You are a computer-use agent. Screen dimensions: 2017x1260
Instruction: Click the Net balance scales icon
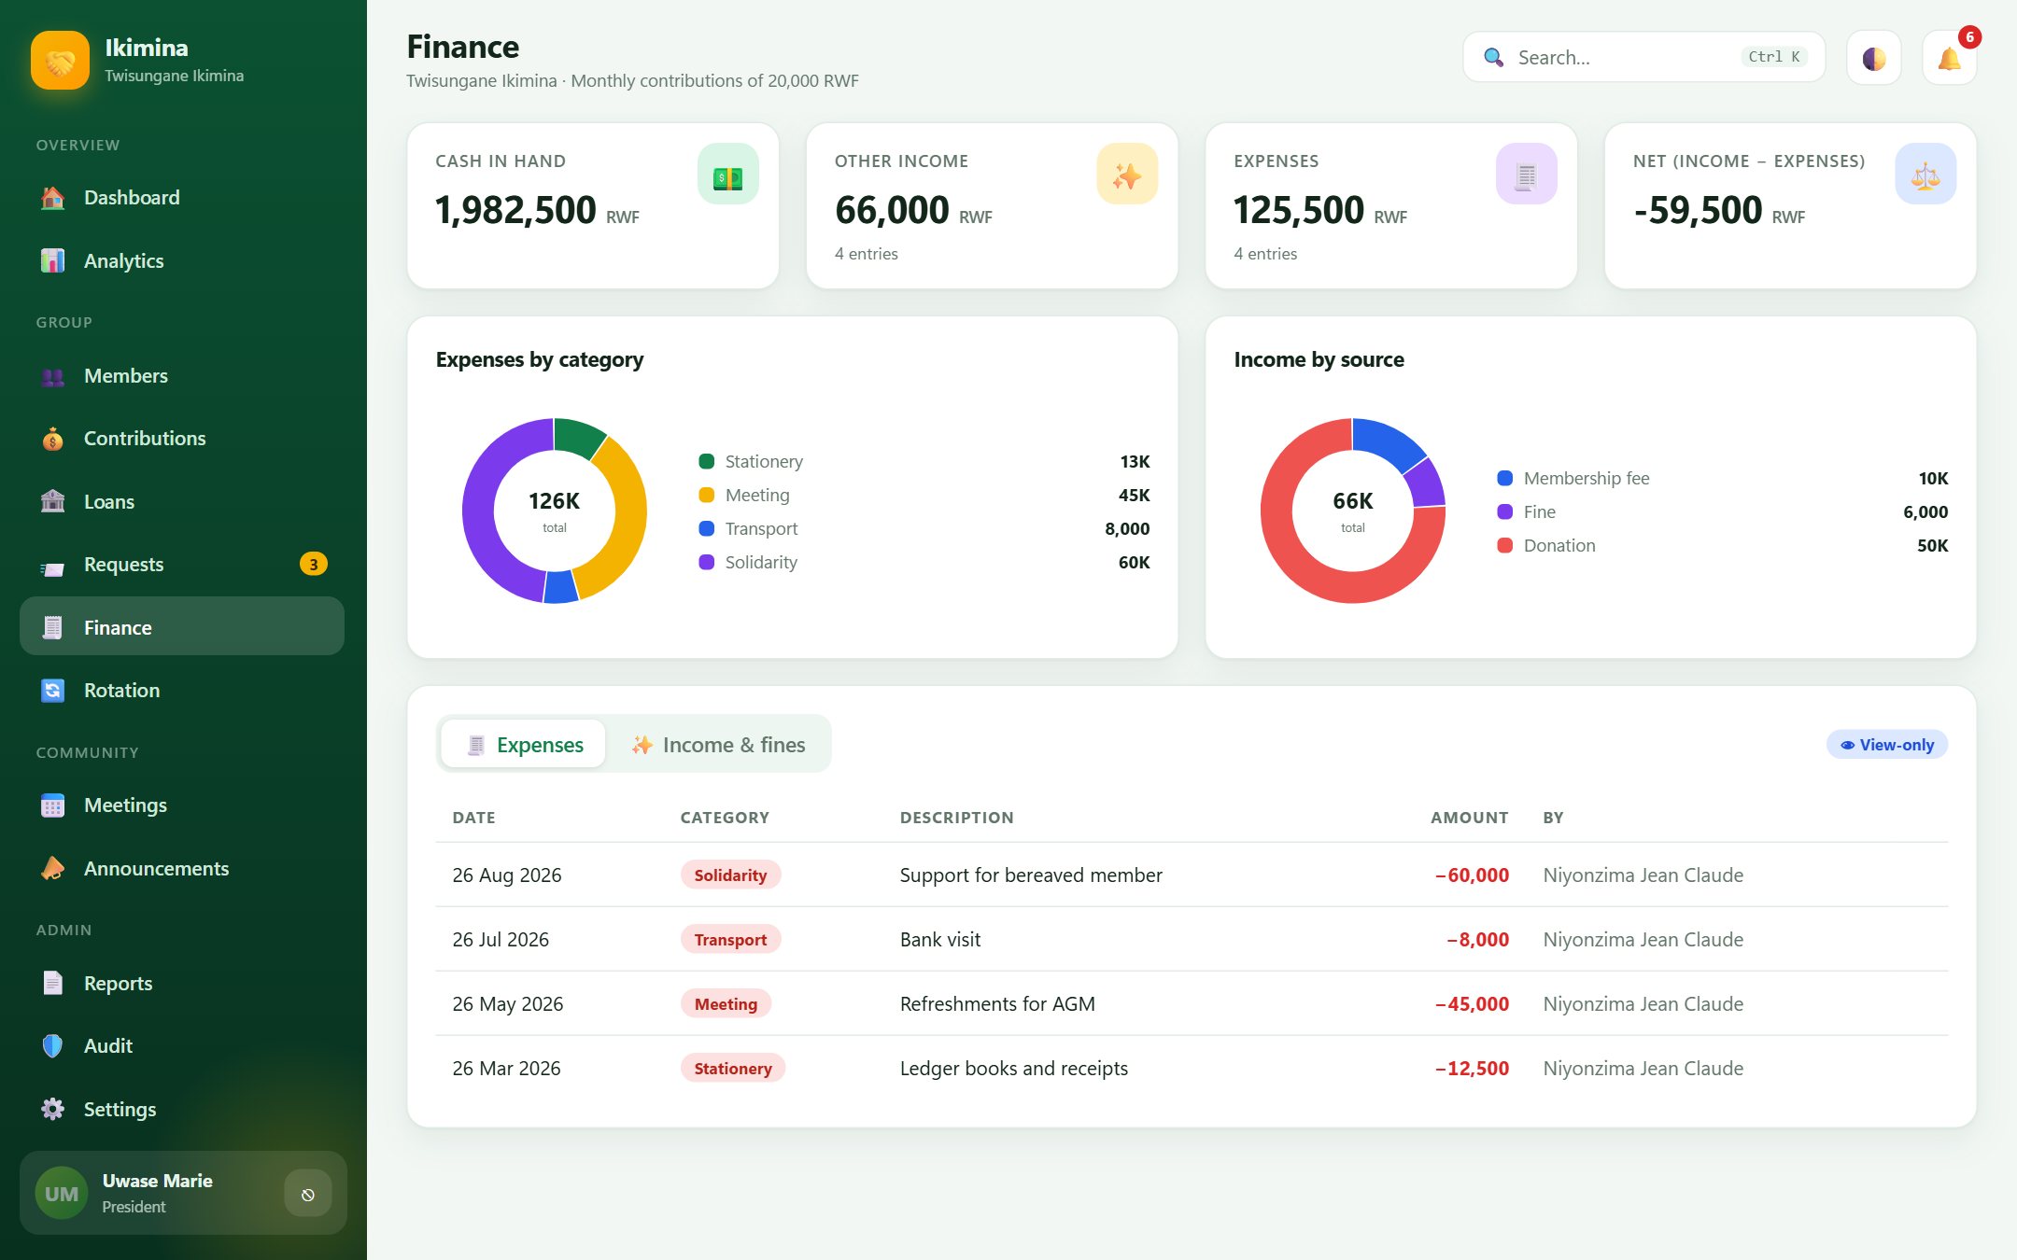[x=1925, y=174]
